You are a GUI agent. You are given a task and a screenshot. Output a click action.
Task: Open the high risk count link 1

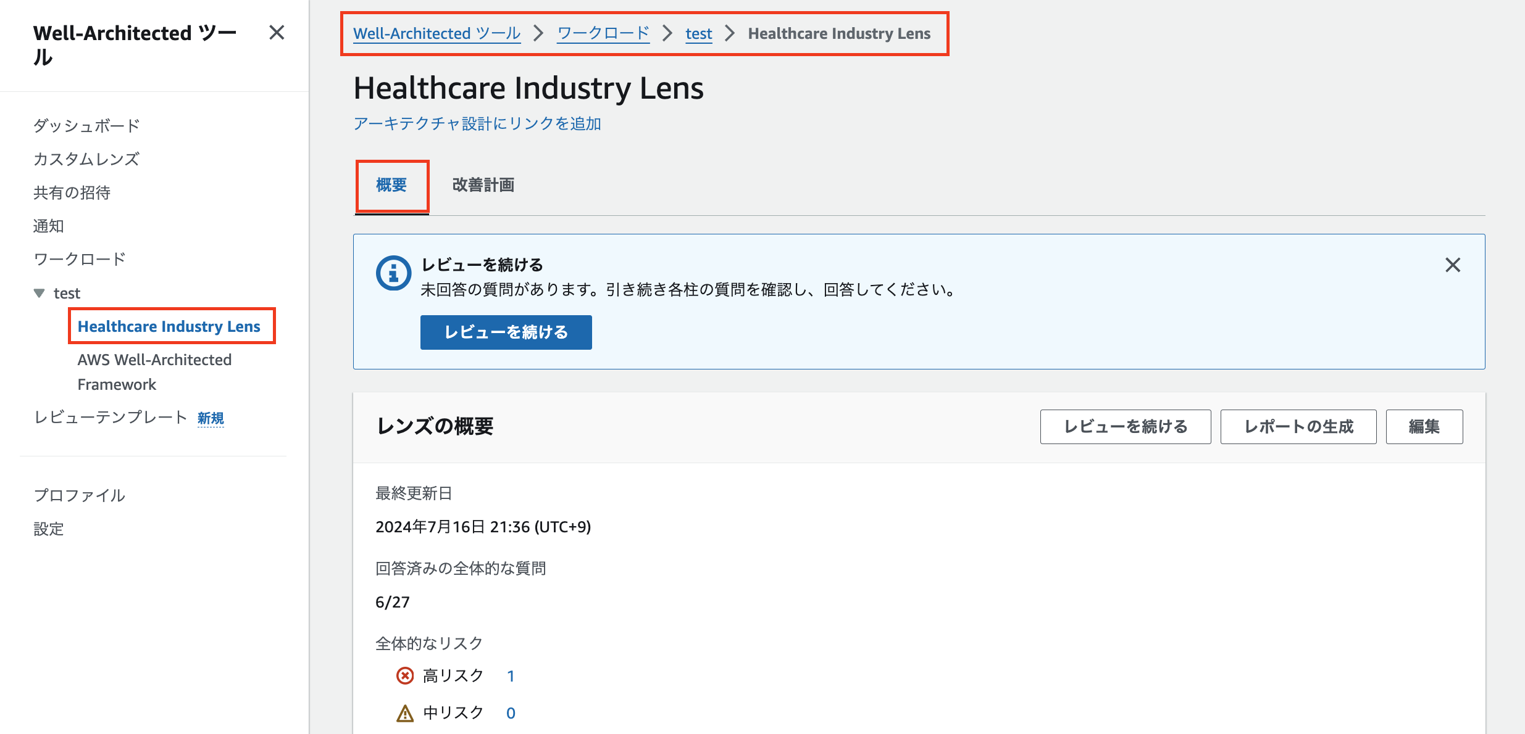point(511,676)
